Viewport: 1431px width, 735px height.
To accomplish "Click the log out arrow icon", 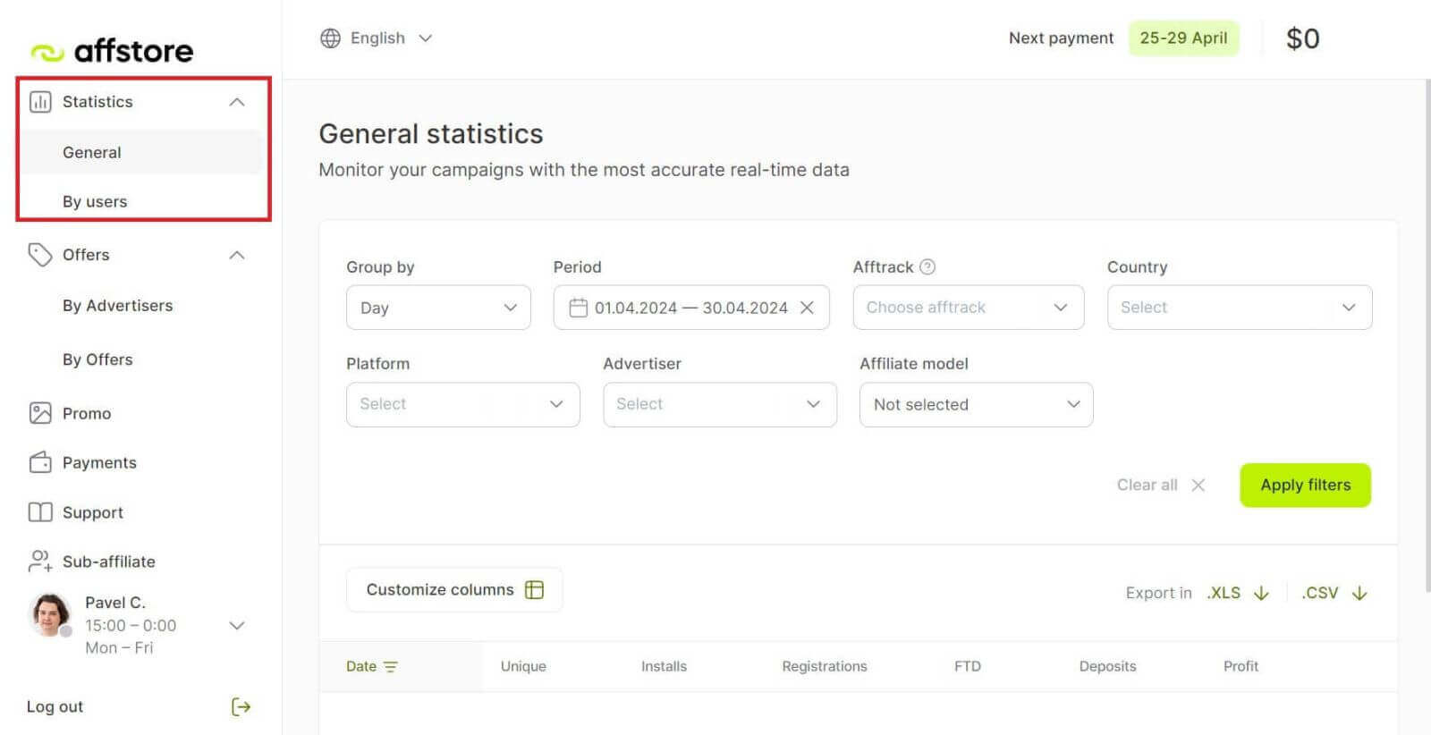I will tap(241, 706).
